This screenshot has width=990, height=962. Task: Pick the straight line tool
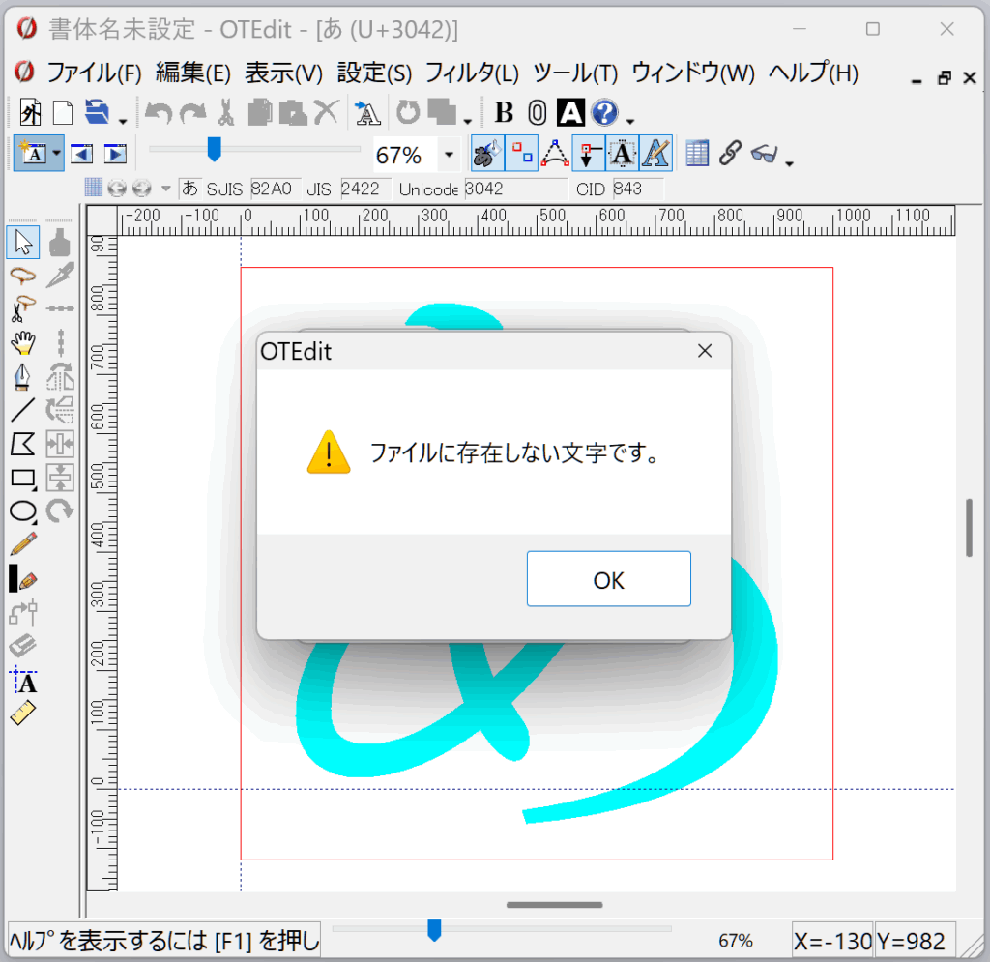tap(22, 410)
